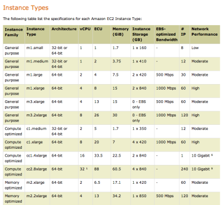
Task: Click the 34.2 memory value
Action: (117, 196)
